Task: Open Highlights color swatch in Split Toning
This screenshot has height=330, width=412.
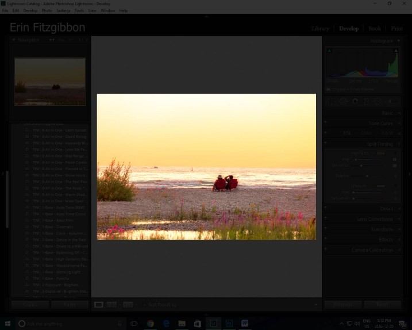Action: [x=381, y=154]
